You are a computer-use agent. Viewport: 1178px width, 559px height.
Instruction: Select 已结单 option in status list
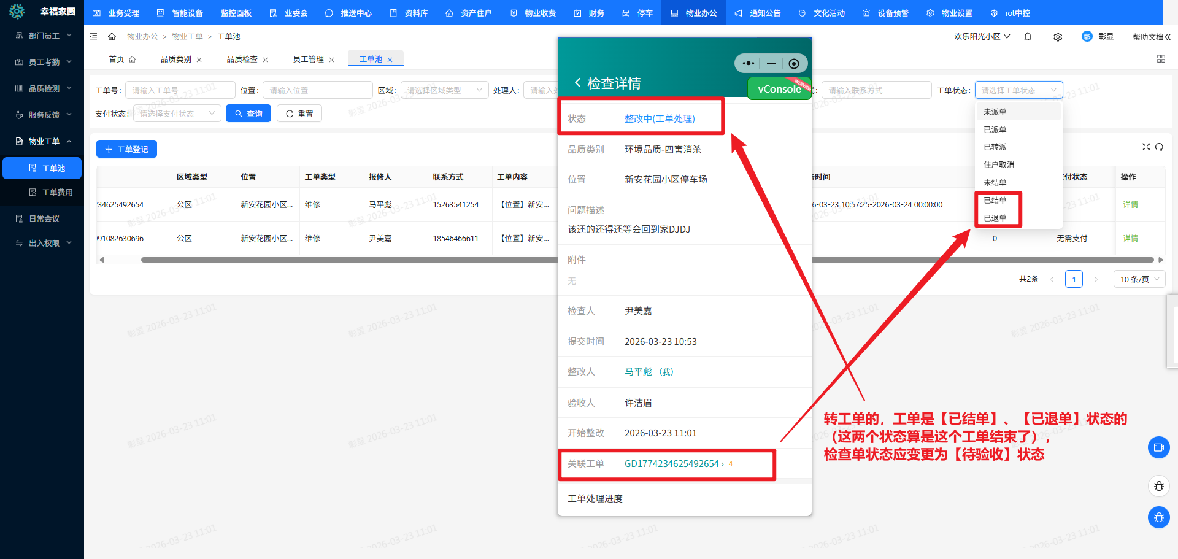click(x=995, y=200)
